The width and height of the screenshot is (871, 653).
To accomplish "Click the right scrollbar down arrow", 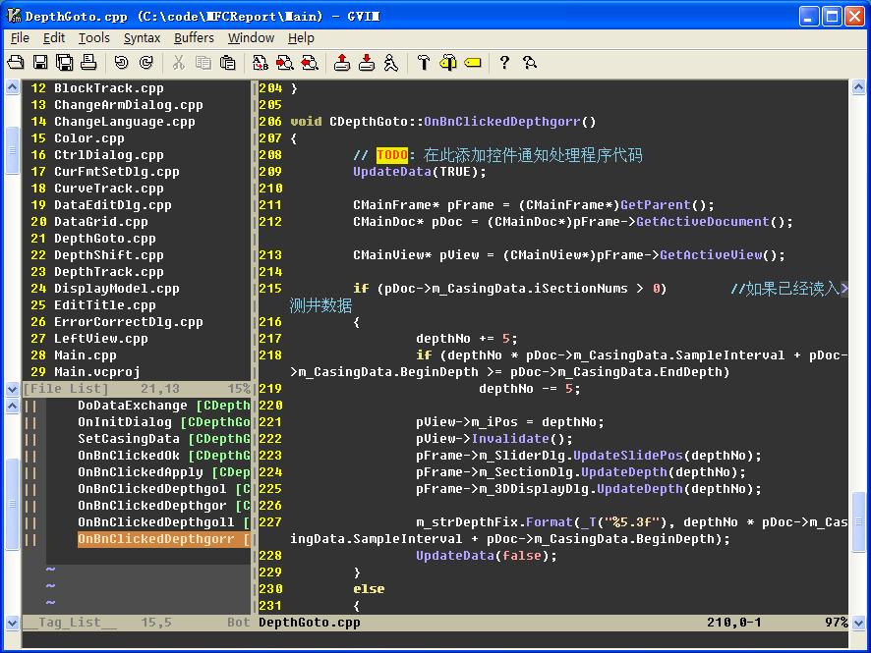I will [x=858, y=623].
